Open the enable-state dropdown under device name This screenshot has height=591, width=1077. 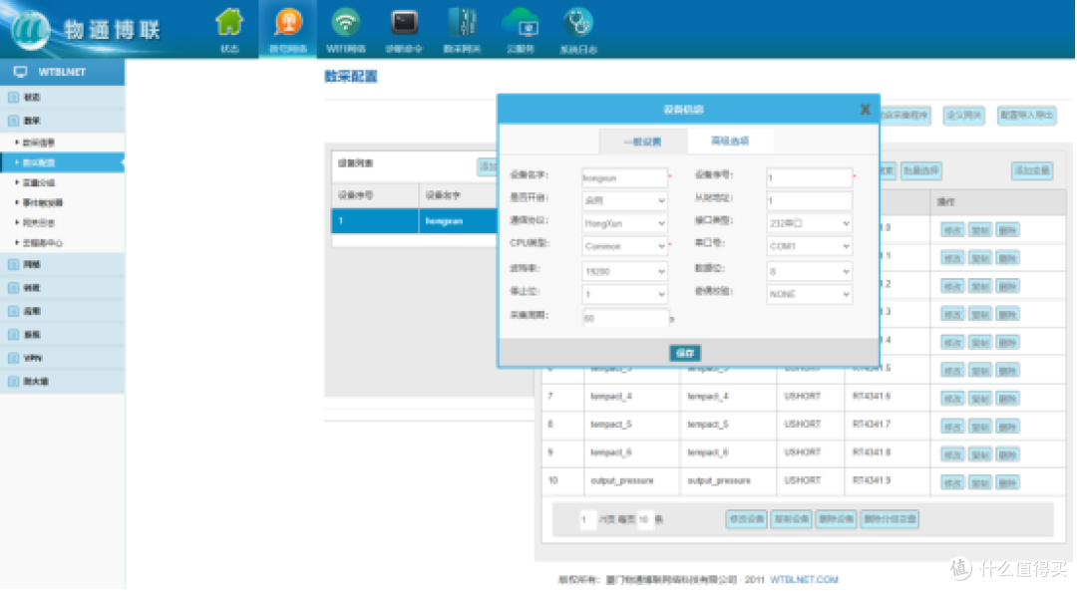(624, 200)
